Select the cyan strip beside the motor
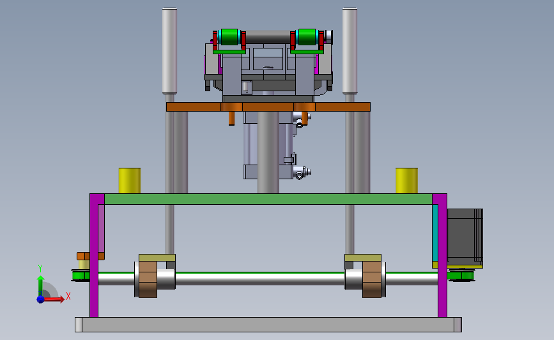 click(x=435, y=233)
